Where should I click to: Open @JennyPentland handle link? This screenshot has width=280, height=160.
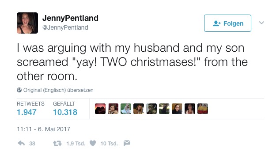tap(65, 27)
